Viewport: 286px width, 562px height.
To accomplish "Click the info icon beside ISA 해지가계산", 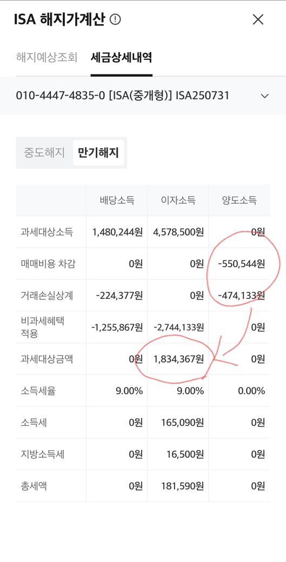I will click(115, 19).
